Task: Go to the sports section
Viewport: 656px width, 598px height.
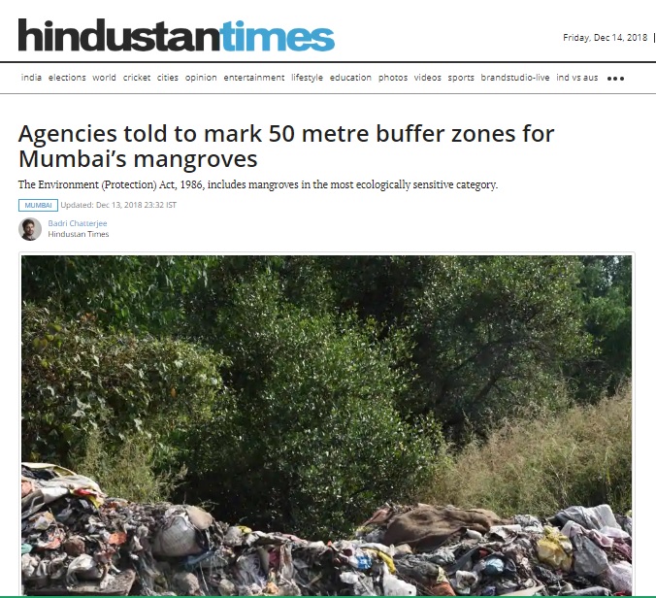Action: 461,78
